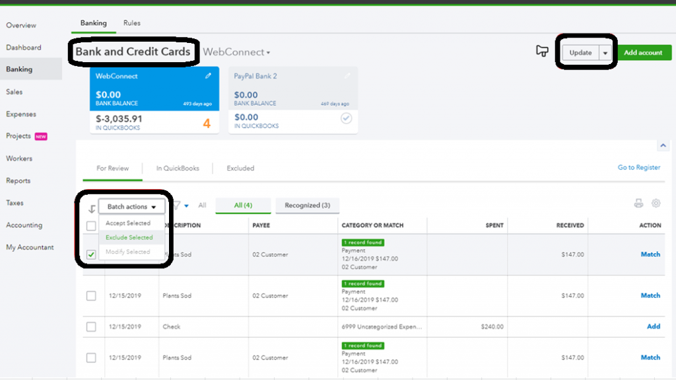The width and height of the screenshot is (676, 380).
Task: Open Dashboard in the left sidebar
Action: click(24, 48)
